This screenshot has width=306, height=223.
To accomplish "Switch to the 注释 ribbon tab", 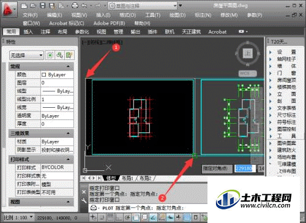I will (45, 32).
